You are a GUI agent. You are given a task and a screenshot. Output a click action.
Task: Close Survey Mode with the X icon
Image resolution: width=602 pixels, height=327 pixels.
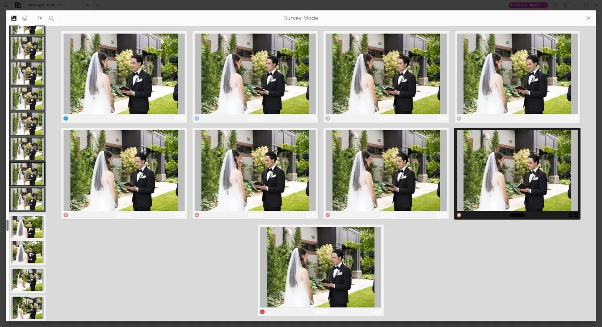(588, 18)
